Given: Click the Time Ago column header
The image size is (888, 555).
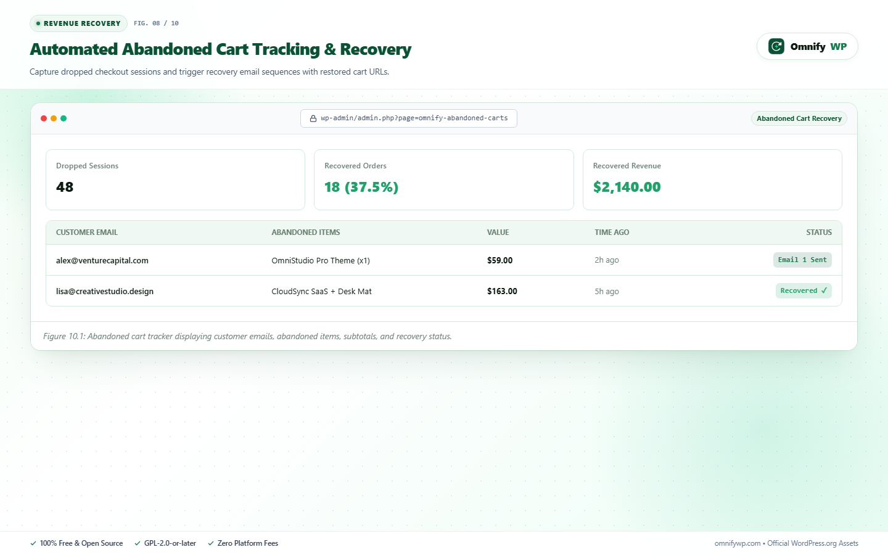Looking at the screenshot, I should tap(612, 232).
